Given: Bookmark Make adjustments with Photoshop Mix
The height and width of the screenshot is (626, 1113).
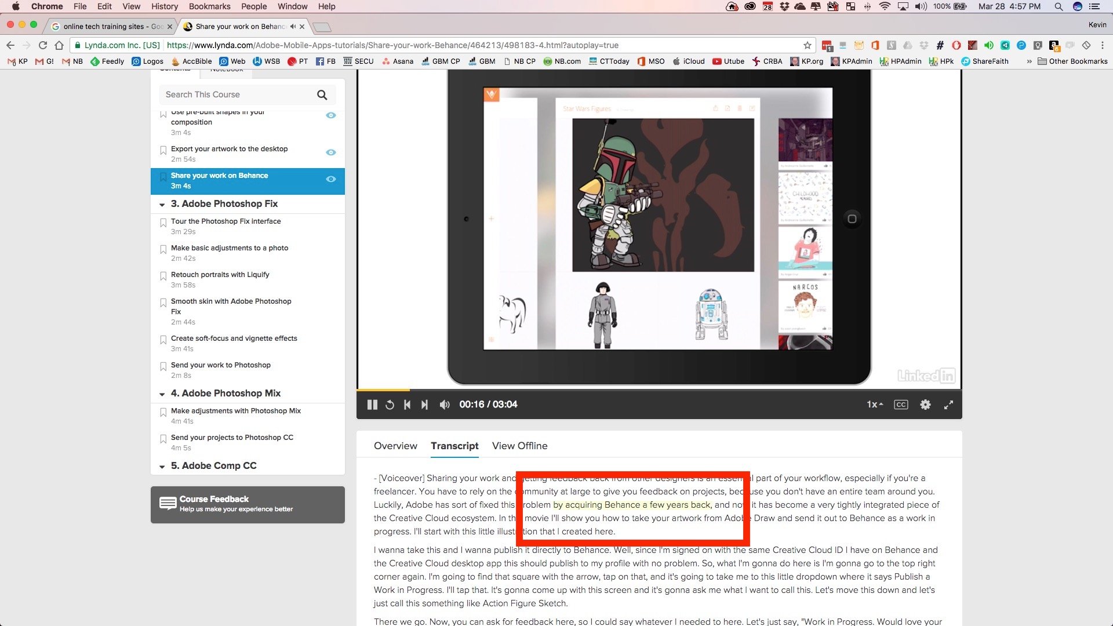Looking at the screenshot, I should 163,412.
